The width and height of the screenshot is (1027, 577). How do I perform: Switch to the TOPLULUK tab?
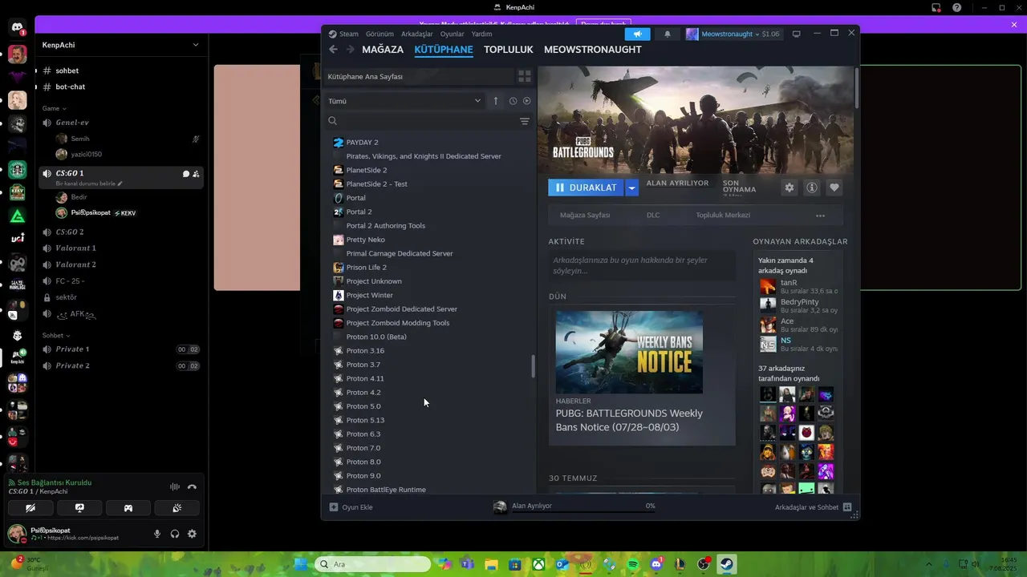[x=509, y=50]
